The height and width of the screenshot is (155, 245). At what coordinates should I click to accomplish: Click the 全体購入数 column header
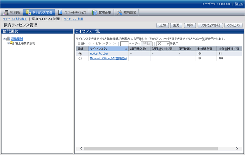(206, 49)
